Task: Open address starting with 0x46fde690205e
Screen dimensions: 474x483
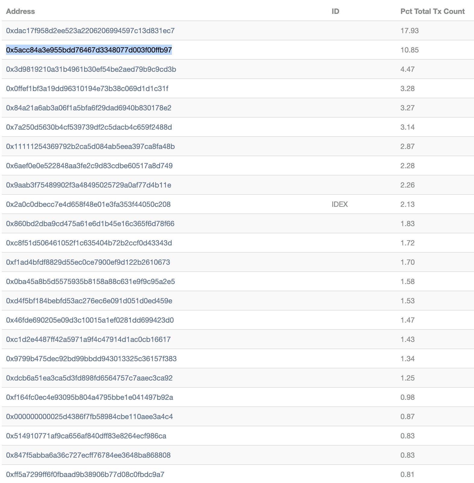Action: point(90,320)
